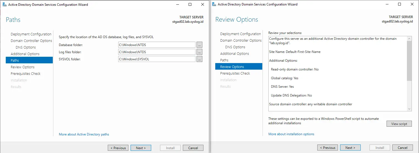Click 'Read-only domain controller: No' line
Screen dimensions: 419x153
click(295, 69)
